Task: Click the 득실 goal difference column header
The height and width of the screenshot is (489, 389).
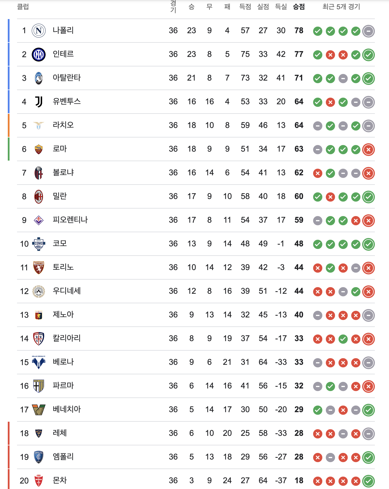Action: (281, 7)
